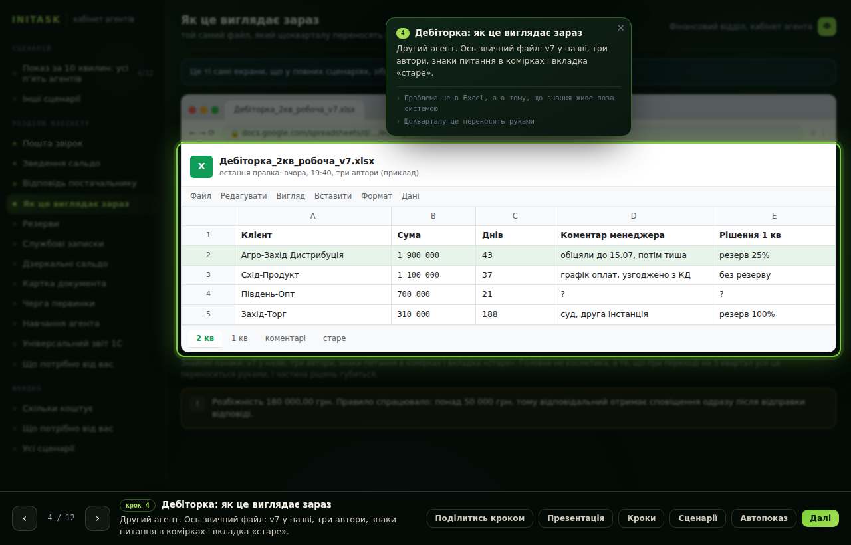This screenshot has height=545, width=851.
Task: Click the user avatar icon near Фінансовий відділ
Action: point(827,27)
